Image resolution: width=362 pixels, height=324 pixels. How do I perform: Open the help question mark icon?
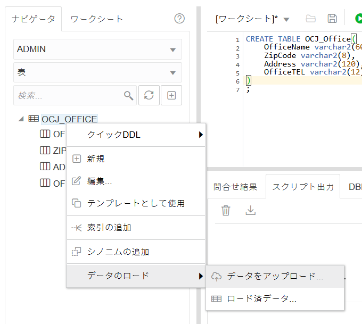[179, 19]
